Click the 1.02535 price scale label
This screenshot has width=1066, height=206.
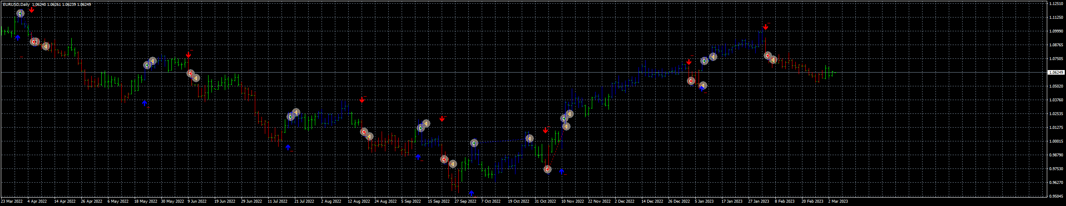point(1056,114)
